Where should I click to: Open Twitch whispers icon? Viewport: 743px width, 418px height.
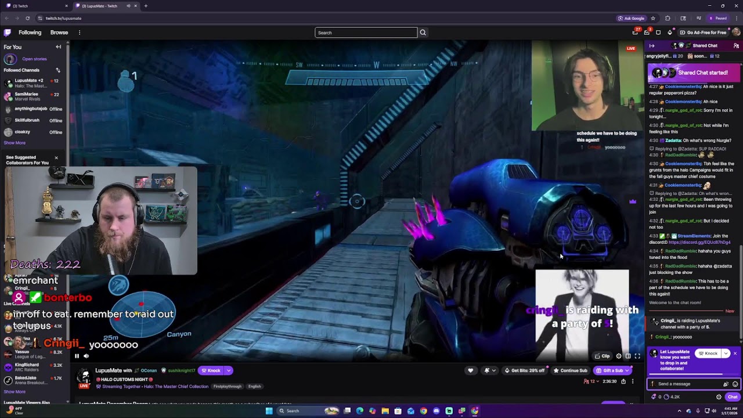658,33
